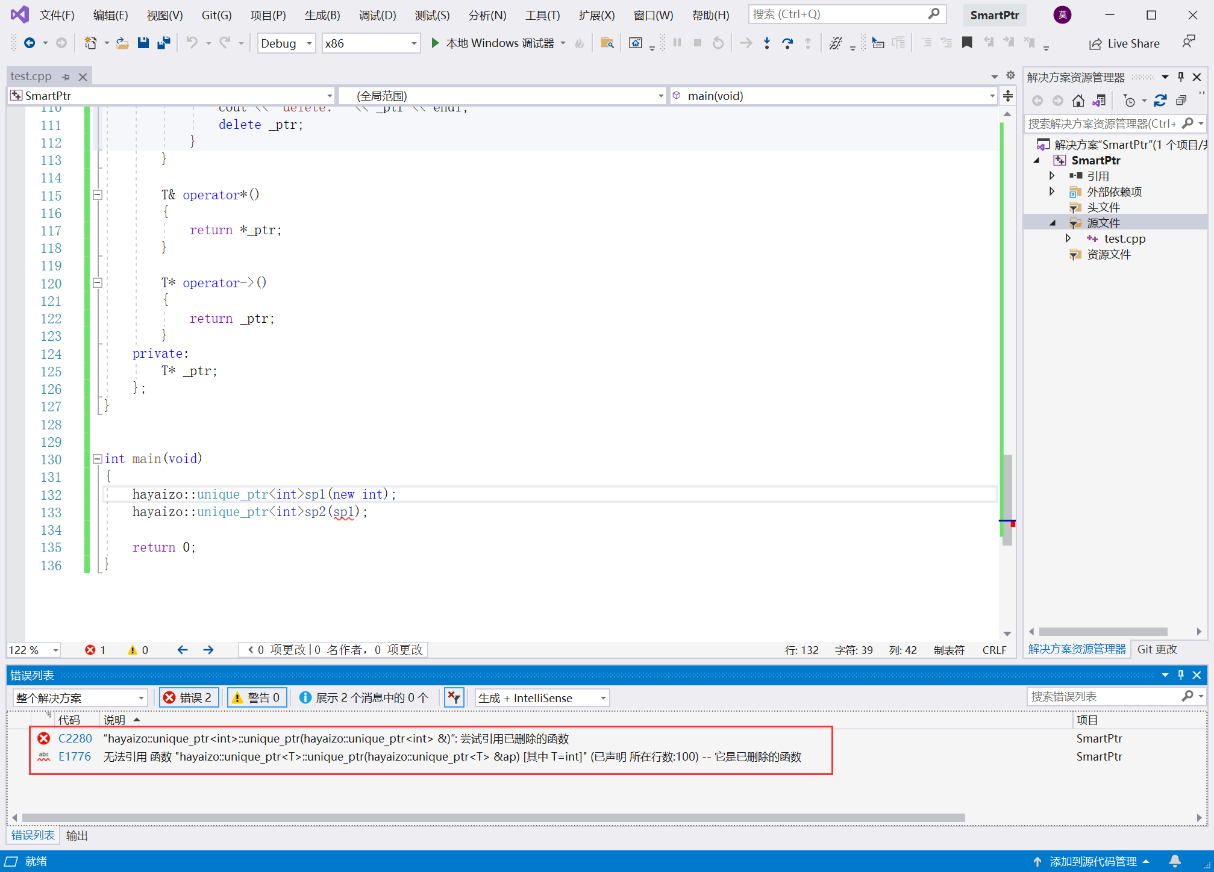Toggle the messages filter in Error List
The image size is (1214, 872).
coord(365,697)
